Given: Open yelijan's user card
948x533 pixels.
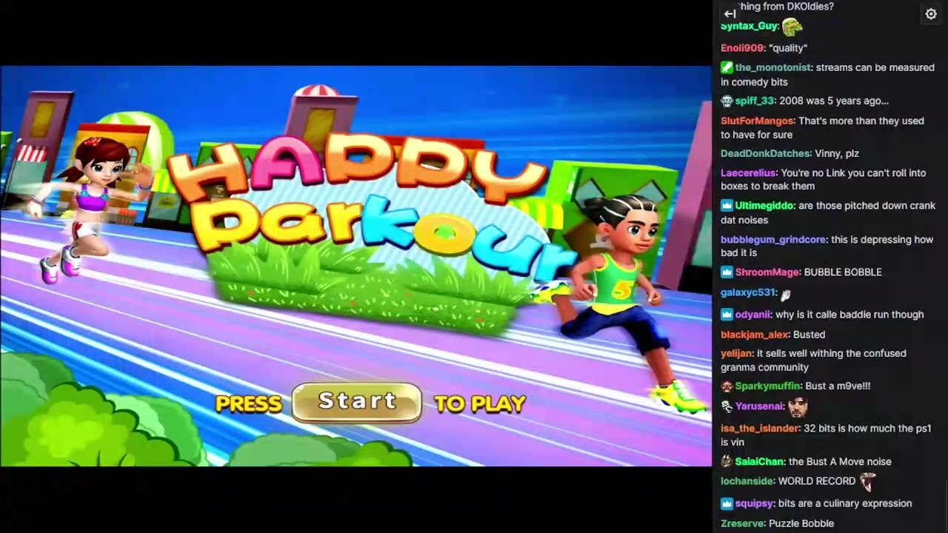Looking at the screenshot, I should 737,354.
